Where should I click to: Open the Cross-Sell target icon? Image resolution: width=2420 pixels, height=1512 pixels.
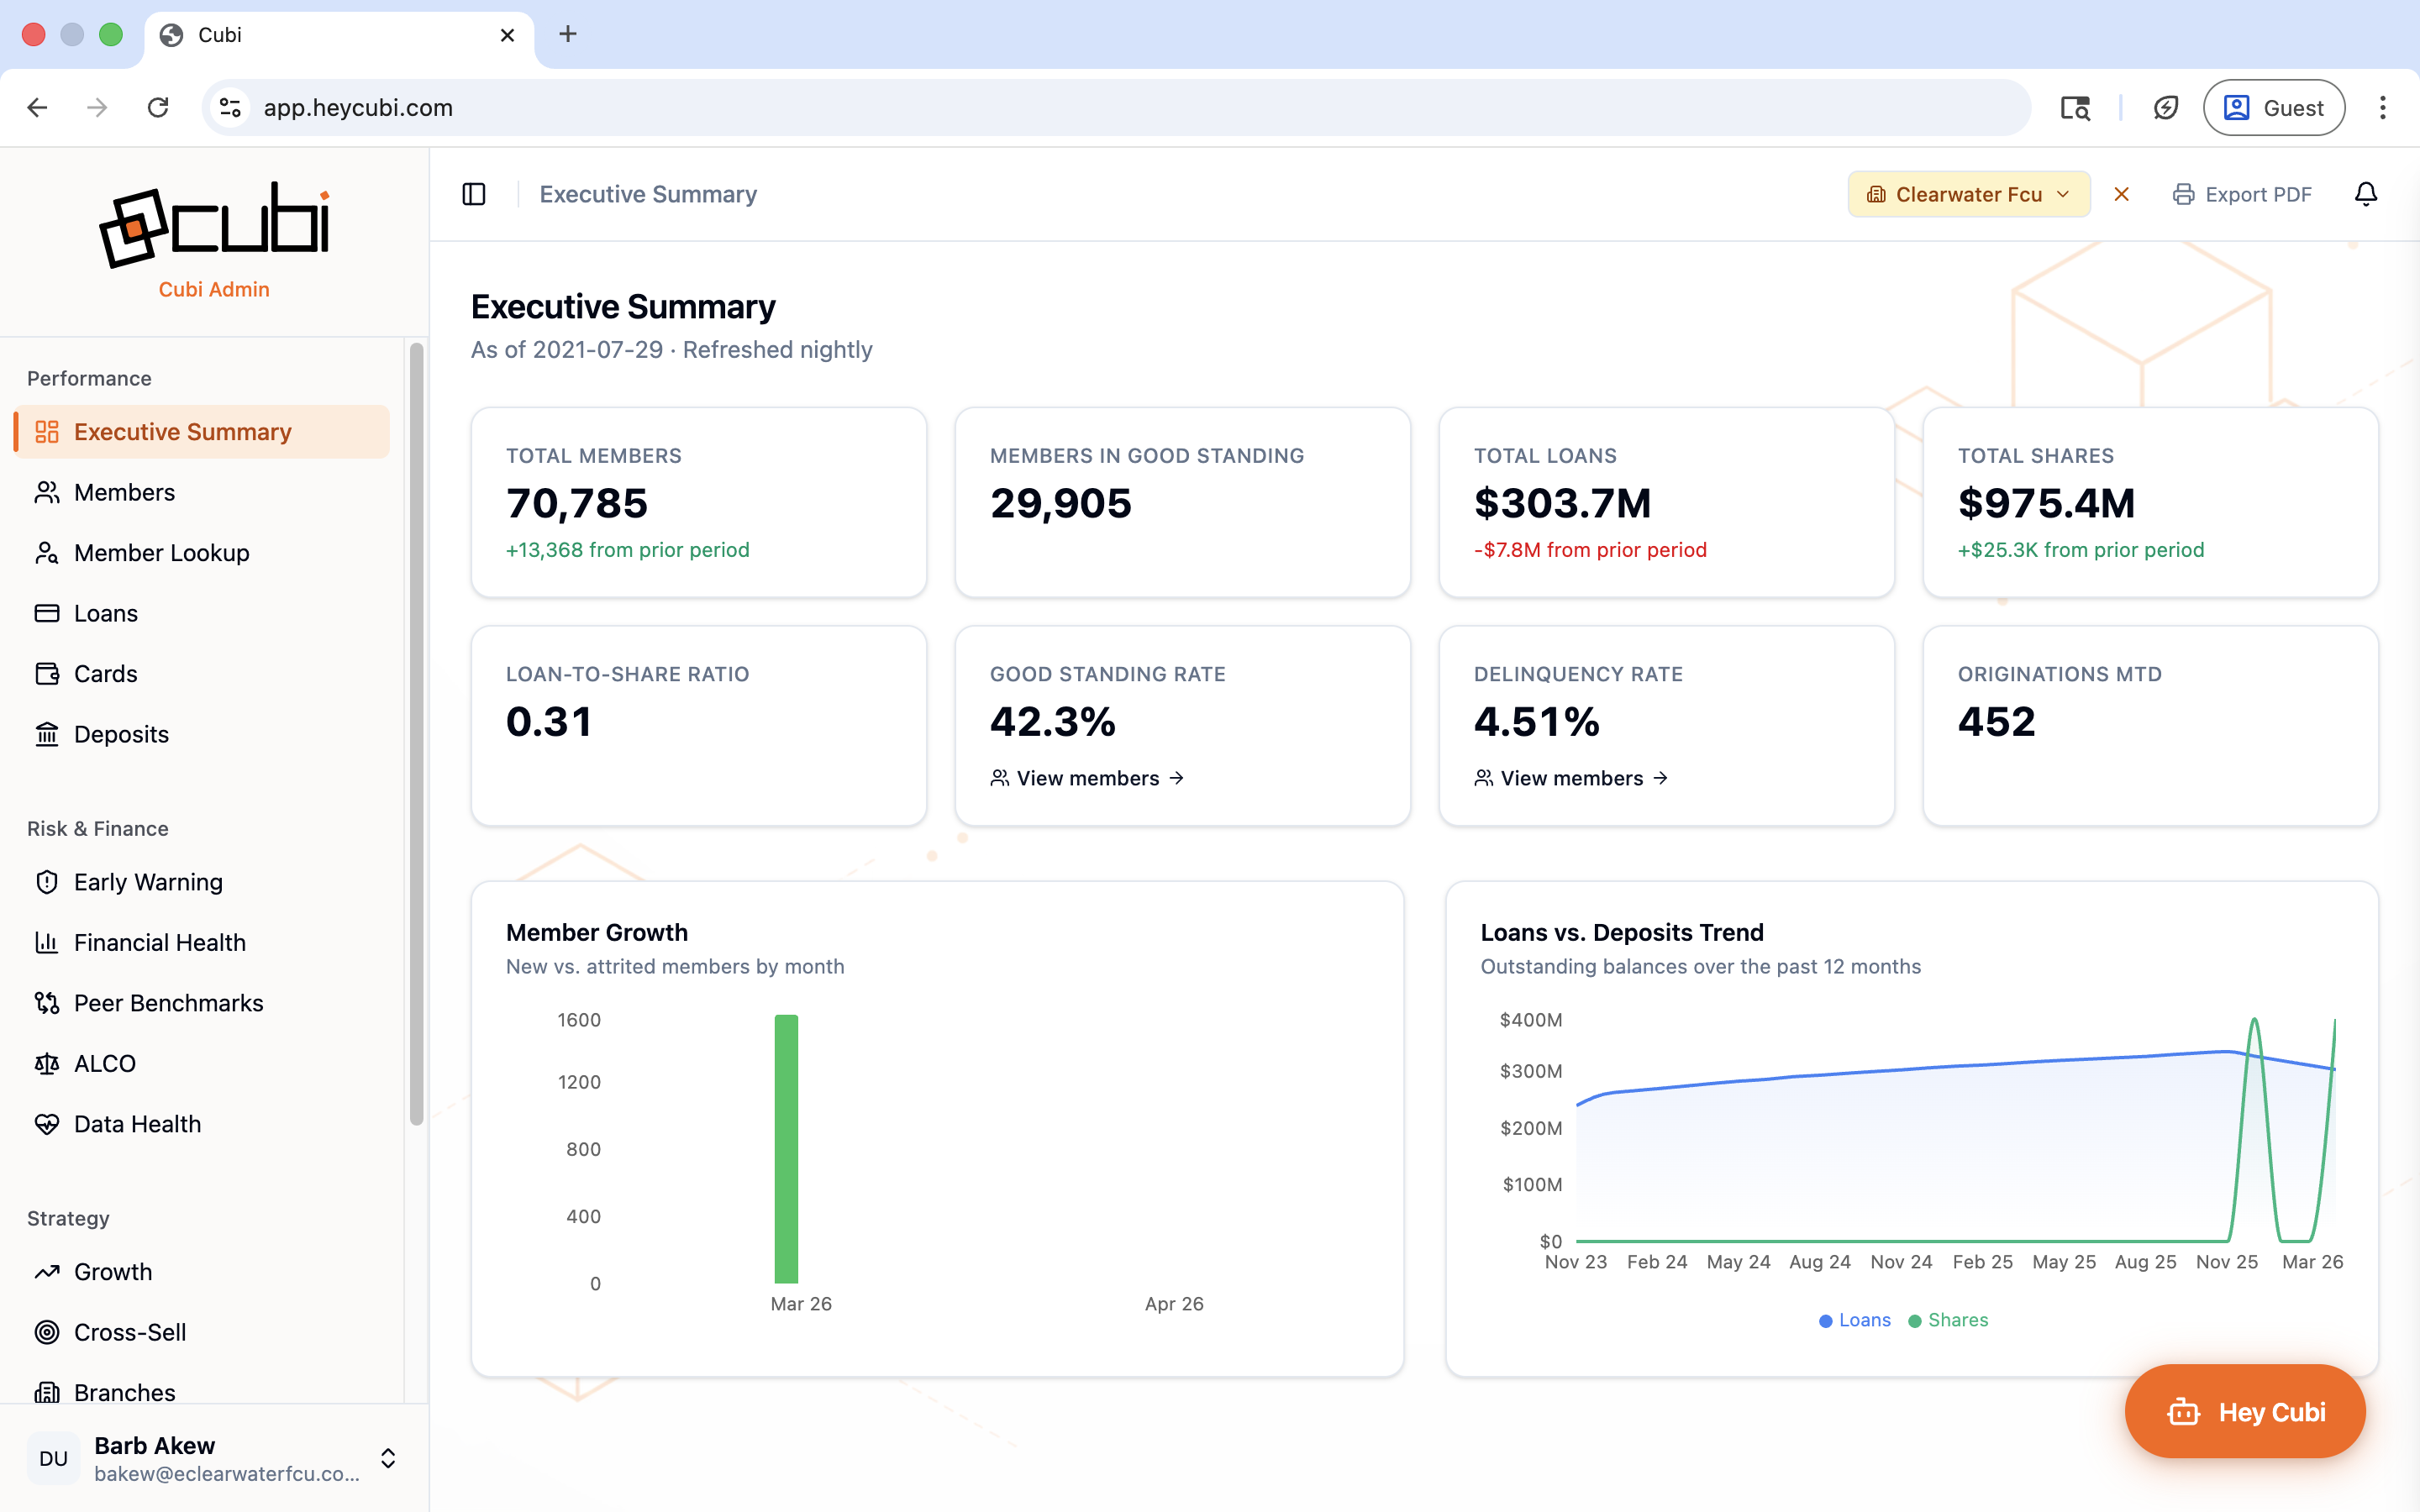[47, 1332]
